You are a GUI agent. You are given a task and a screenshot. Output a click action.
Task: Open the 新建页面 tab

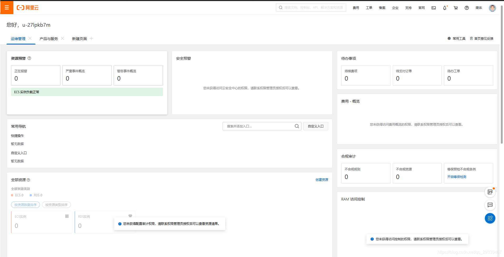(80, 38)
